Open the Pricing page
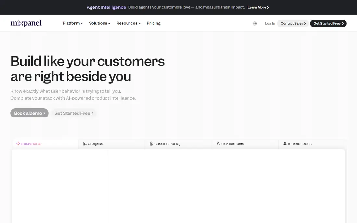The width and height of the screenshot is (357, 223). click(154, 23)
